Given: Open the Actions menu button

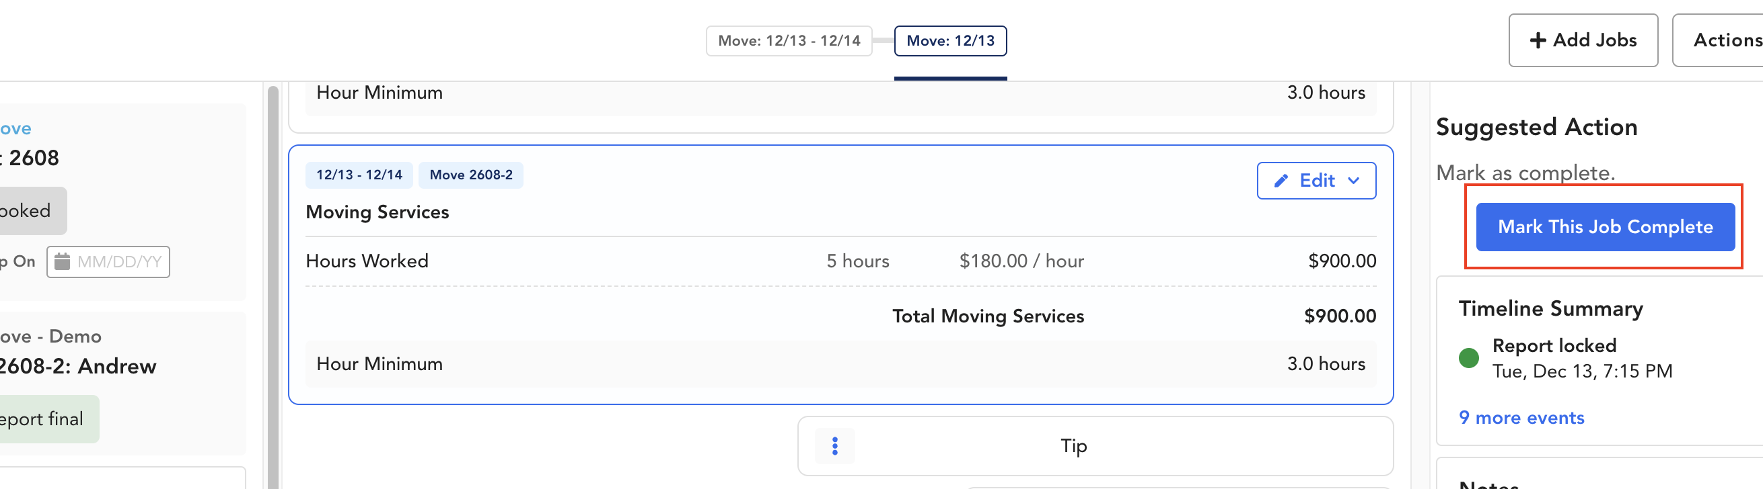Looking at the screenshot, I should 1718,40.
